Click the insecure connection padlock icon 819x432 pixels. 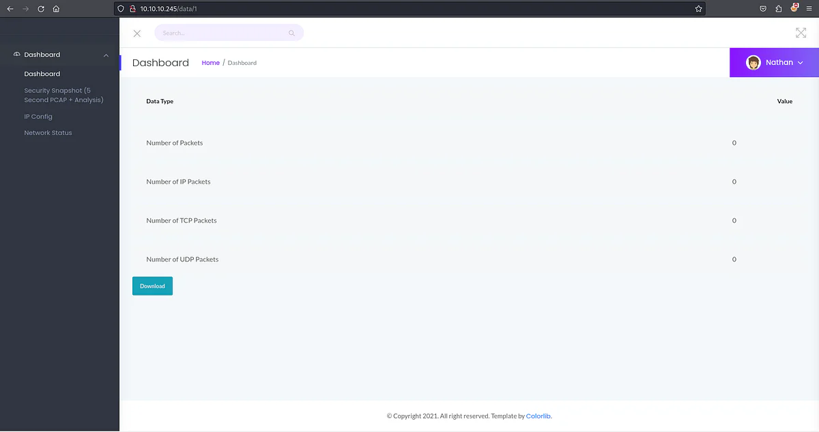coord(132,9)
